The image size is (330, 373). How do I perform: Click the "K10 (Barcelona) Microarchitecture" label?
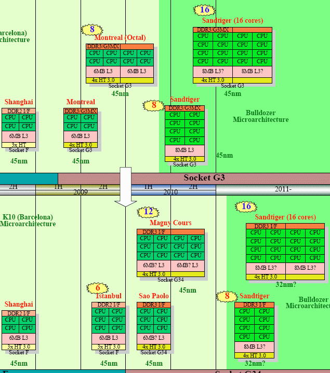pos(28,220)
